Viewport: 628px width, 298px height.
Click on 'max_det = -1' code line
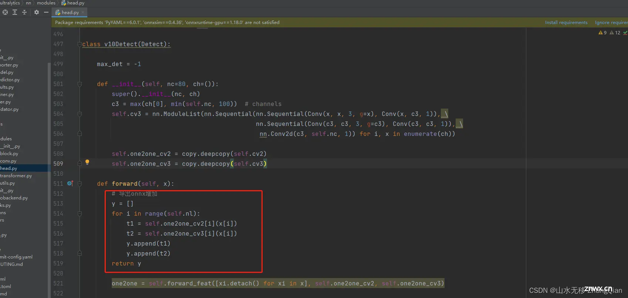119,64
